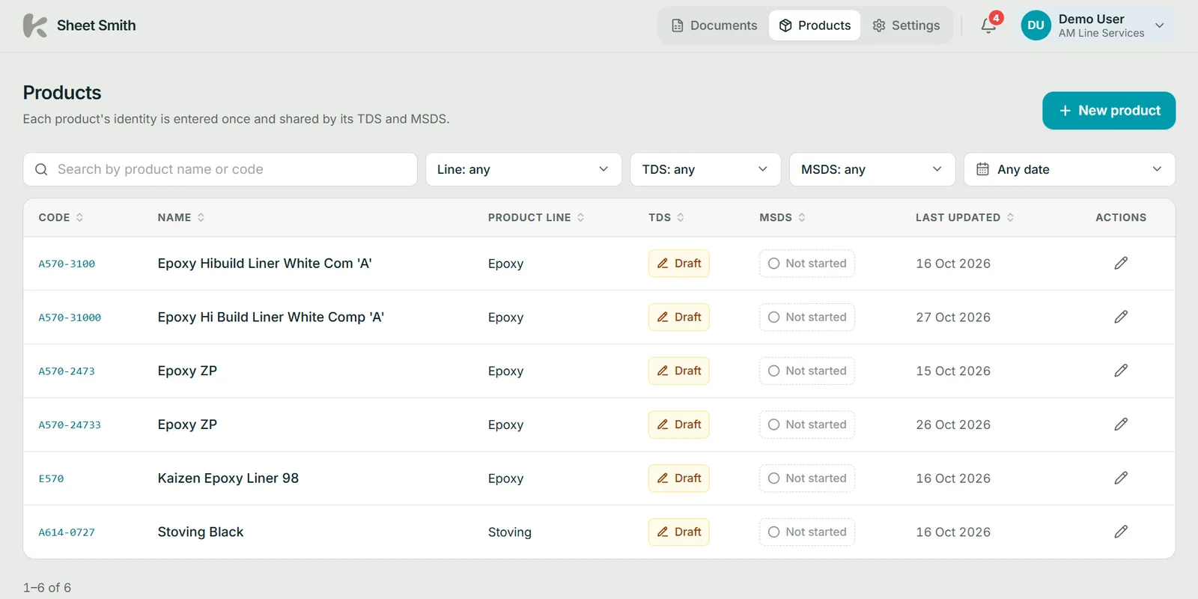Switch to the Documents tab
Image resolution: width=1198 pixels, height=599 pixels.
pyautogui.click(x=714, y=25)
